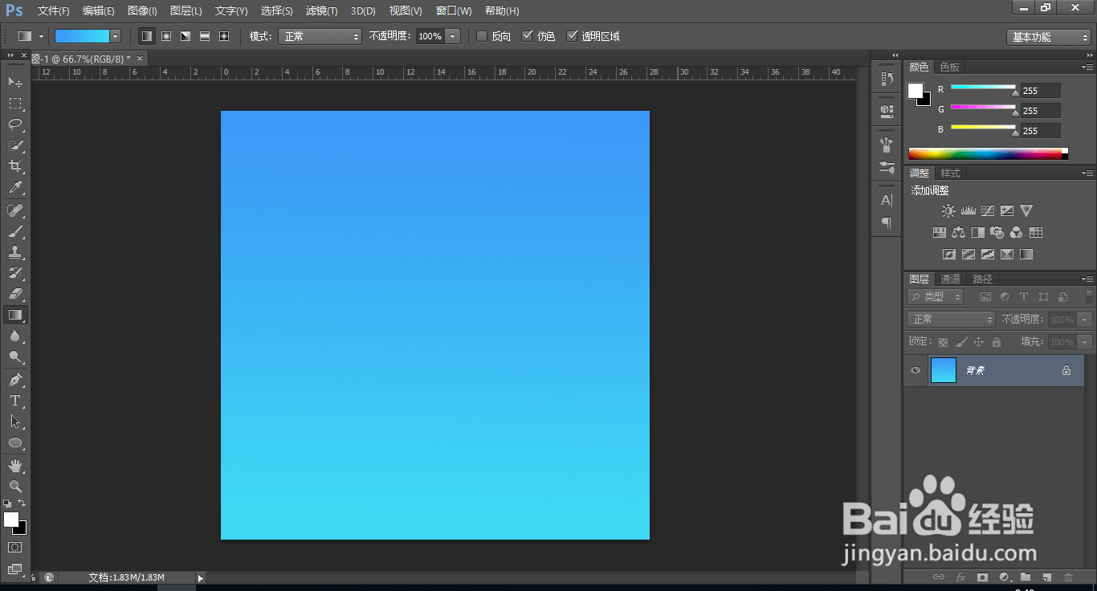Select the Zoom tool
Image resolution: width=1097 pixels, height=591 pixels.
pos(15,487)
